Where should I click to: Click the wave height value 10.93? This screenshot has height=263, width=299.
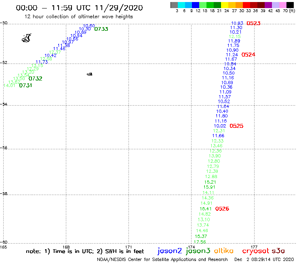pyautogui.click(x=237, y=23)
